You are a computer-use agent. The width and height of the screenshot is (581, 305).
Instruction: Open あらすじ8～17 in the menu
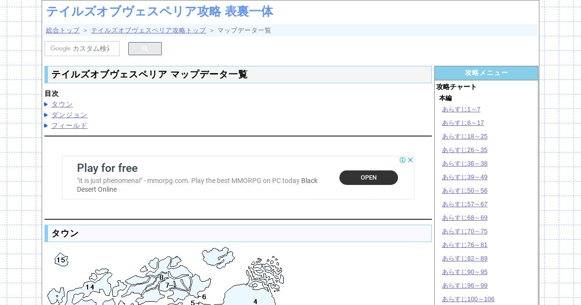[x=463, y=123]
